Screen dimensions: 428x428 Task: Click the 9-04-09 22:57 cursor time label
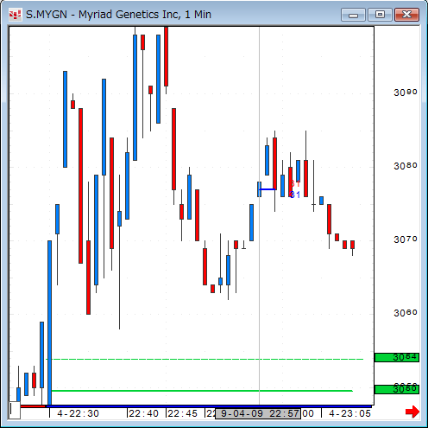pos(258,413)
